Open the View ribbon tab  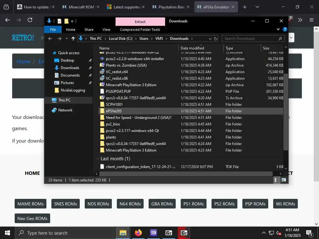point(106,30)
